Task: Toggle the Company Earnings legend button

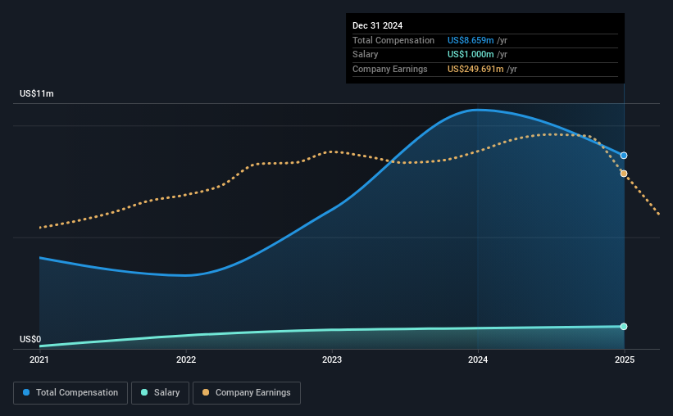Action: pyautogui.click(x=247, y=393)
